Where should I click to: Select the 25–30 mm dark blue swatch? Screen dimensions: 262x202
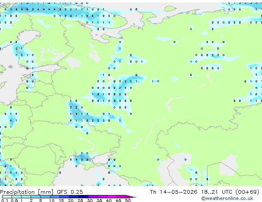coord(83,197)
